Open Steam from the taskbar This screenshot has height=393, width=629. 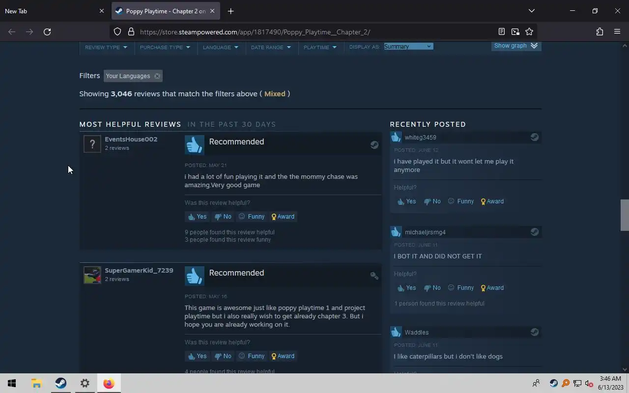pyautogui.click(x=61, y=383)
